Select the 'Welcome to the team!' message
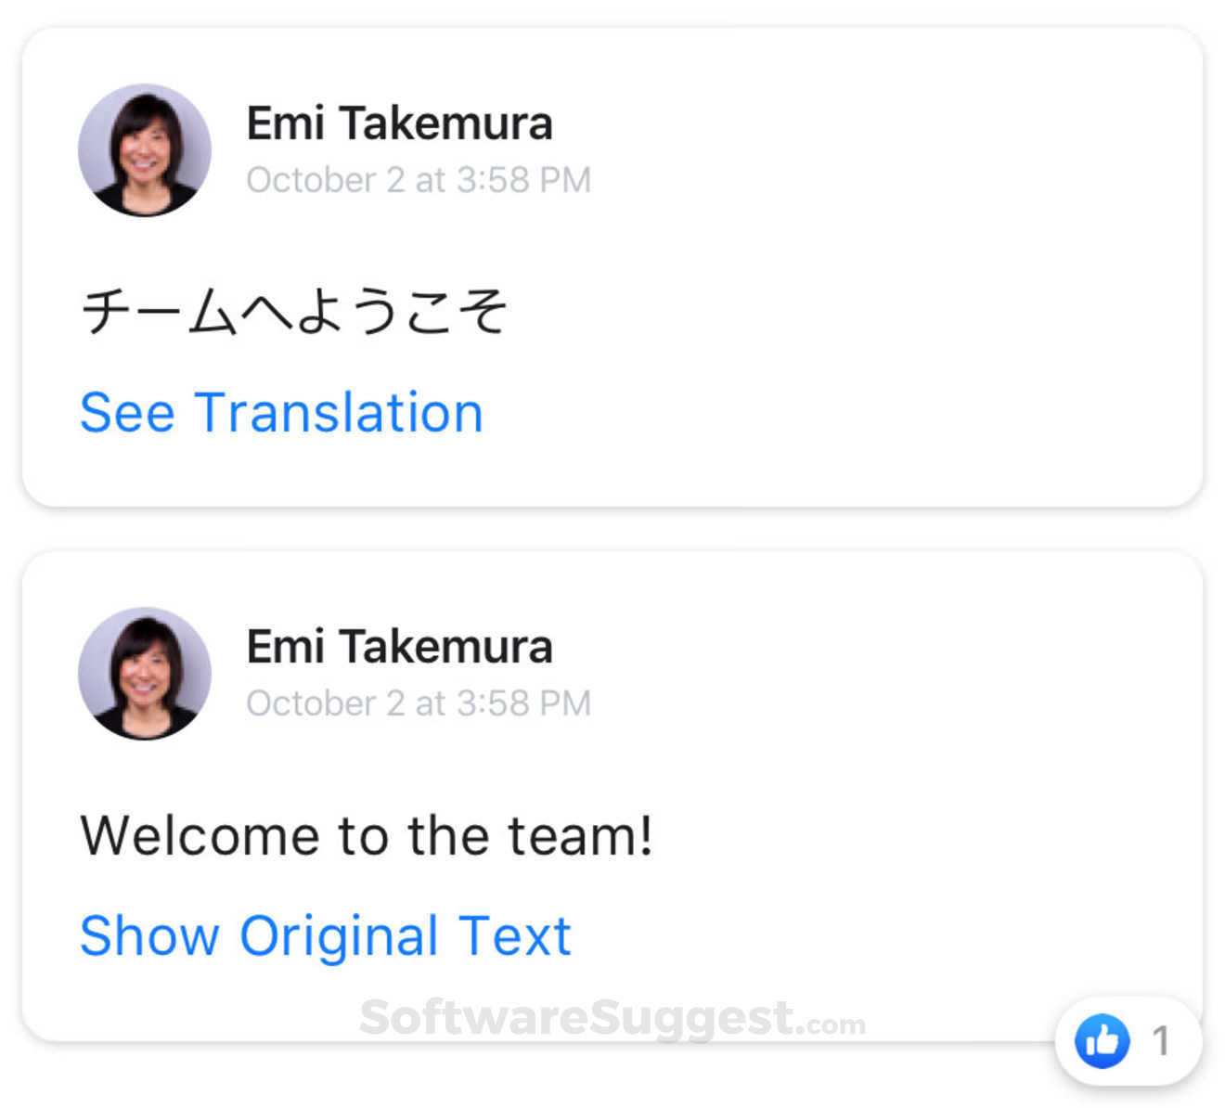 (x=367, y=835)
